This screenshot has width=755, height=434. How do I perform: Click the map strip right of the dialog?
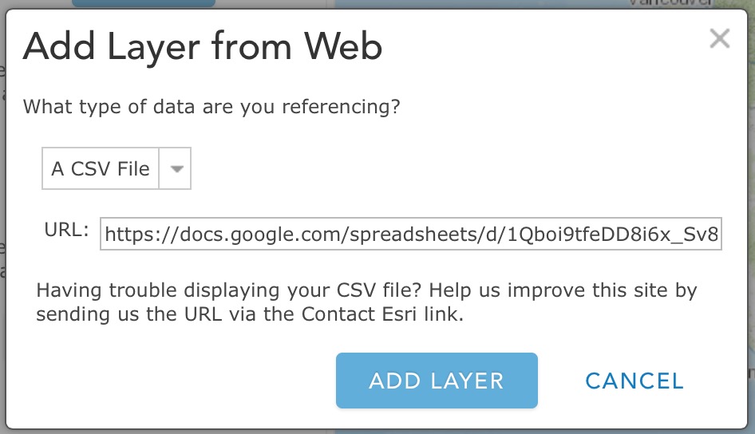[750, 239]
